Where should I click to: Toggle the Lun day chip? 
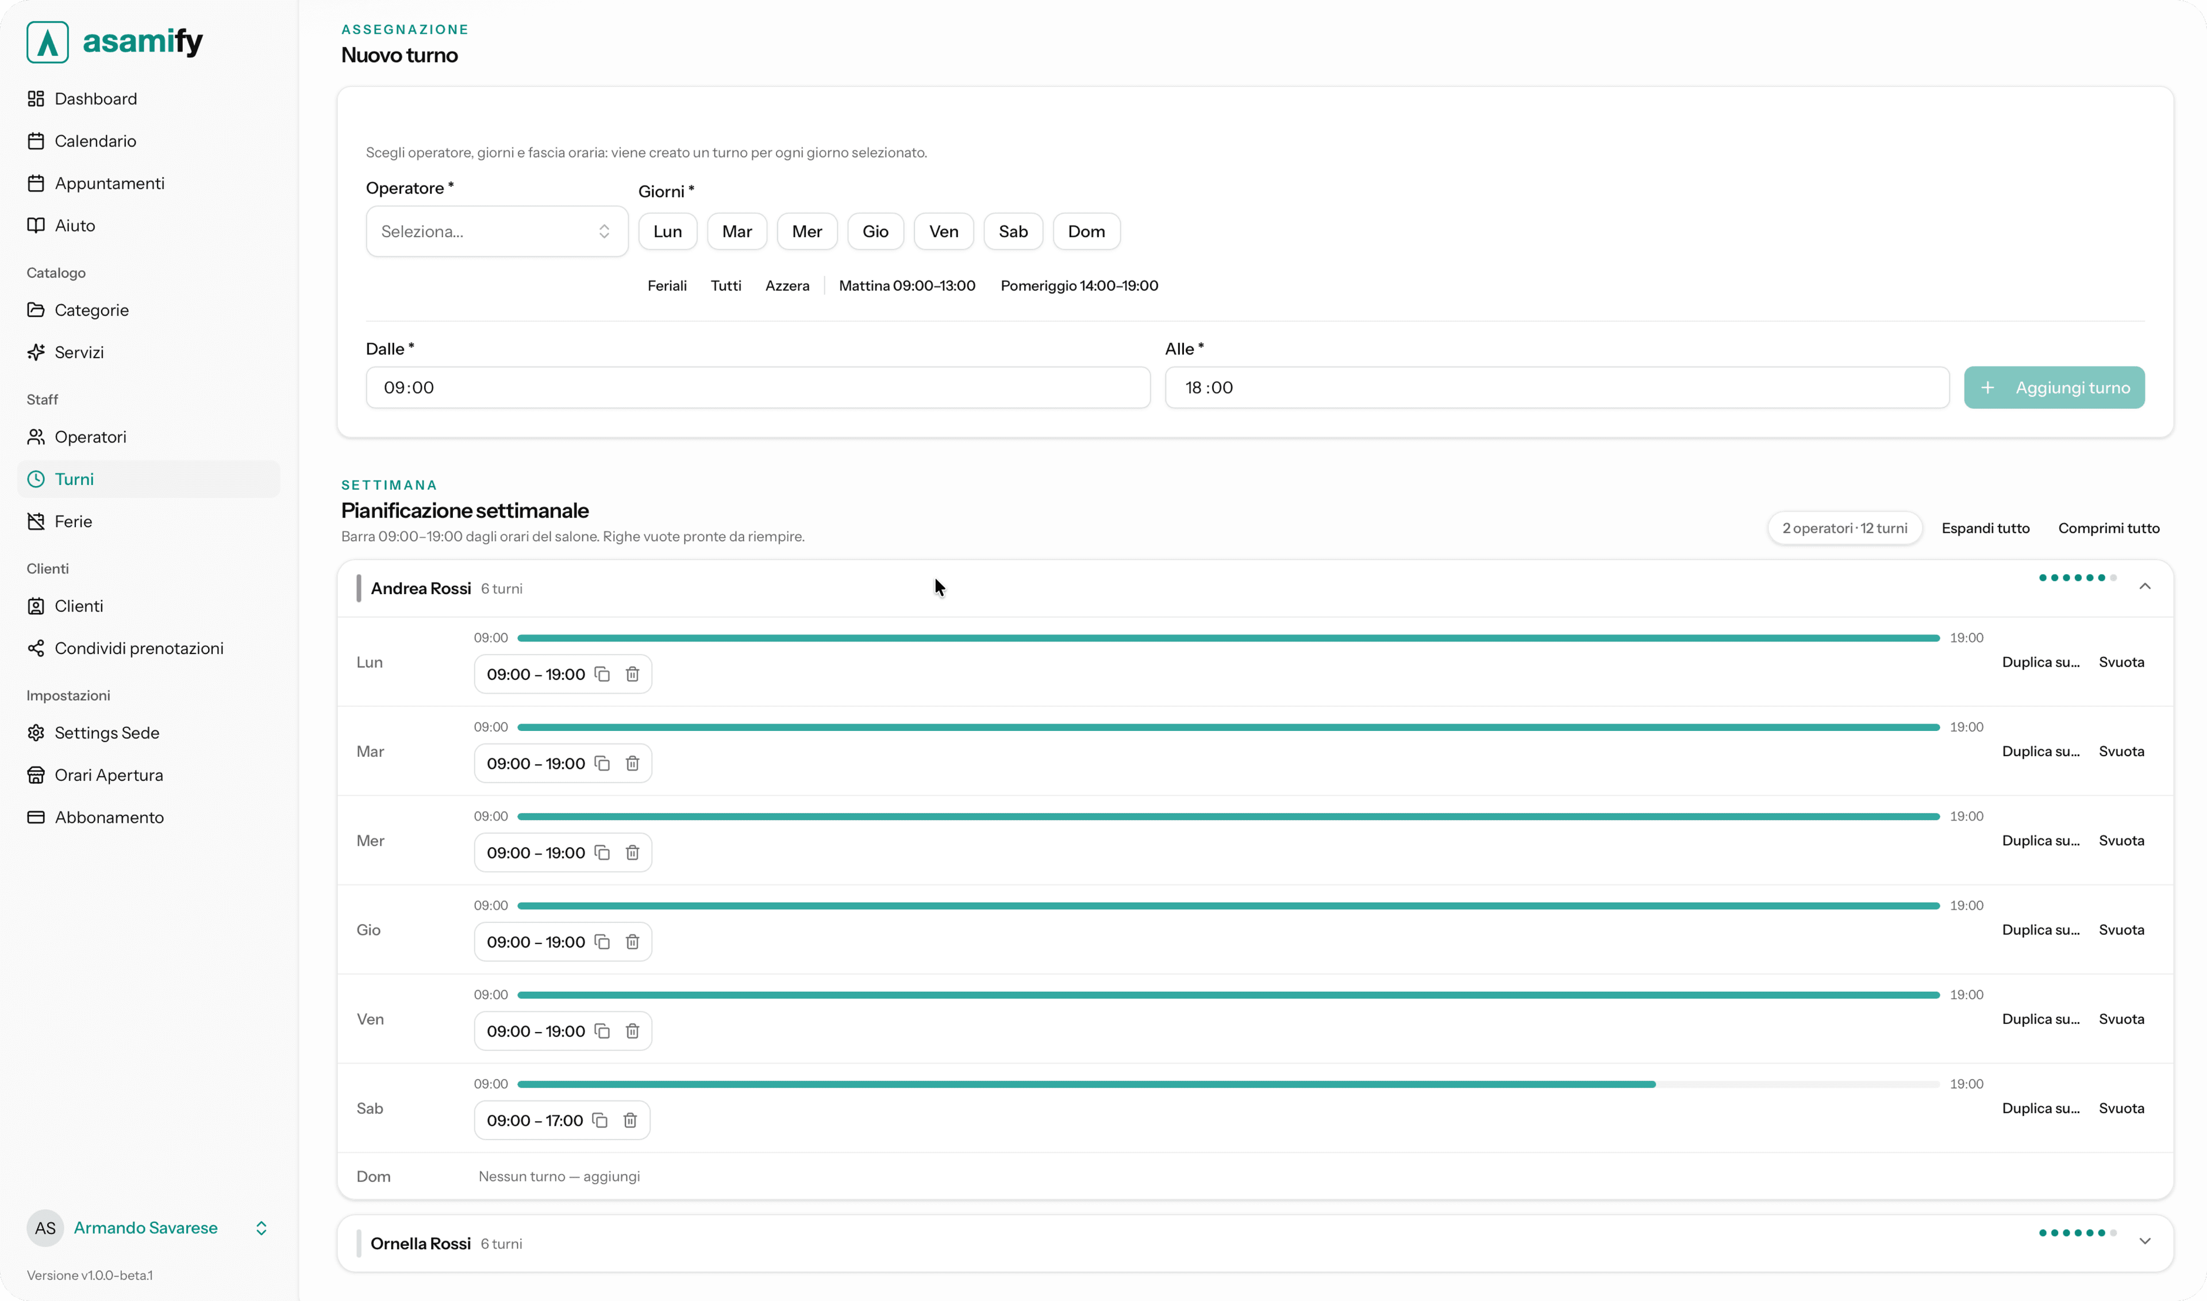pos(667,232)
